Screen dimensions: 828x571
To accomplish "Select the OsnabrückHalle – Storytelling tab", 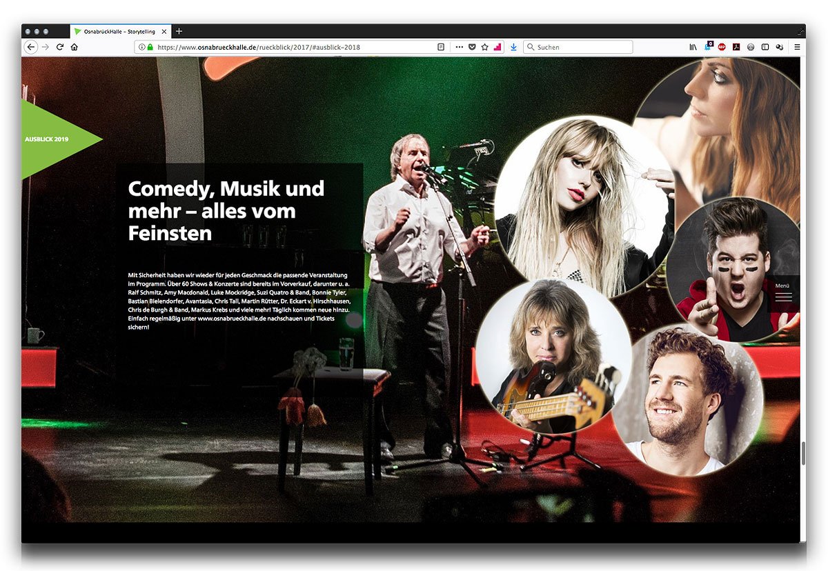I will click(119, 32).
